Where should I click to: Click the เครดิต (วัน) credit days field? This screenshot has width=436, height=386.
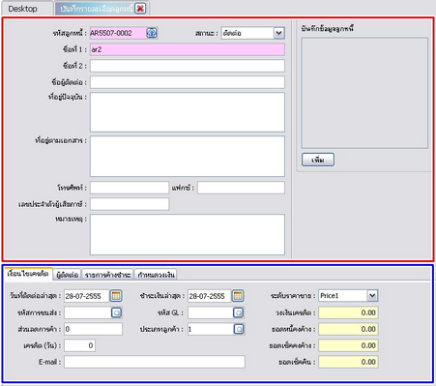point(79,345)
